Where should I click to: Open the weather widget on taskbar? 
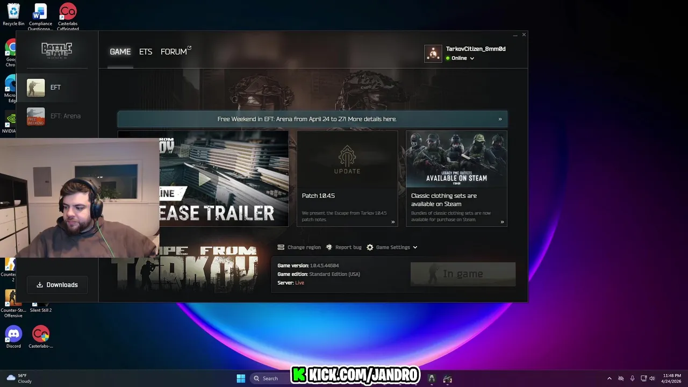pyautogui.click(x=19, y=378)
